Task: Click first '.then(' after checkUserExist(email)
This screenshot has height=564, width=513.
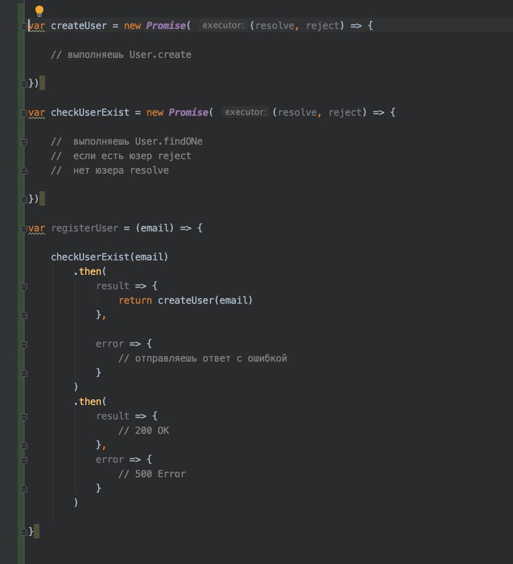Action: pos(90,271)
